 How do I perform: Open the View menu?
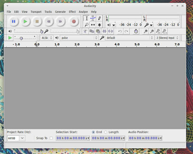tap(25, 12)
